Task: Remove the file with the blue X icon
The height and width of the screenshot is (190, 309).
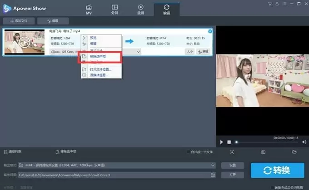Action: pyautogui.click(x=210, y=31)
